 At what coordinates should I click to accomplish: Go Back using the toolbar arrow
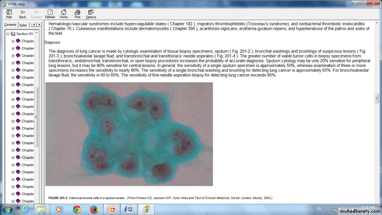(x=23, y=14)
